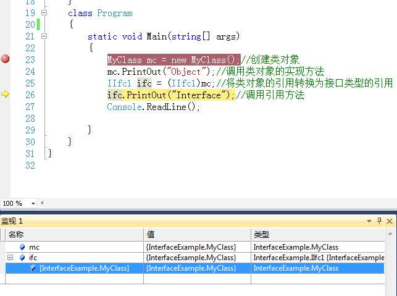
Task: Click the blue object icon next to ifc
Action: (22, 258)
